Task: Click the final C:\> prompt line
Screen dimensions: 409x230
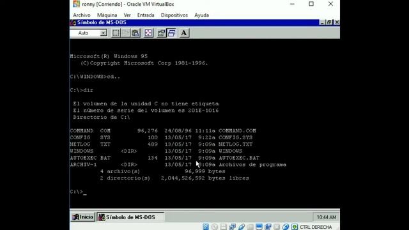Action: pos(78,192)
